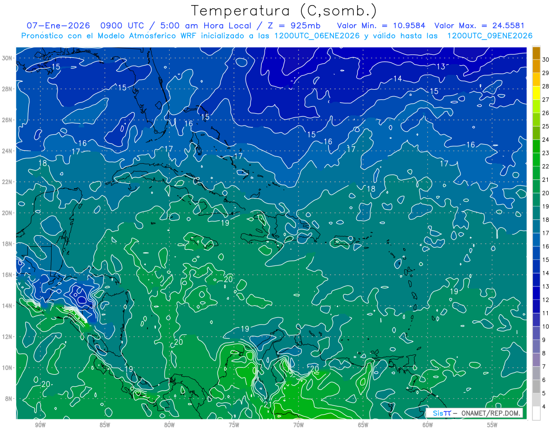This screenshot has height=431, width=558.
Task: Click the map contour label "13"
Action: tap(441, 67)
